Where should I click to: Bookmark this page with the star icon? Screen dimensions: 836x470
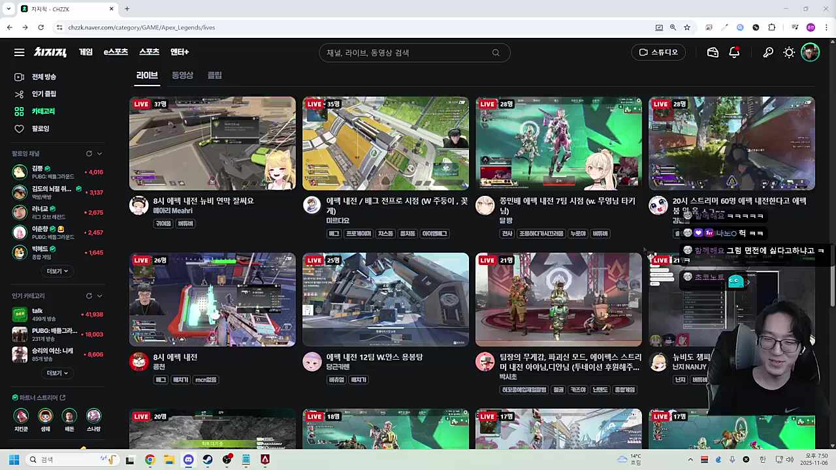click(x=687, y=27)
